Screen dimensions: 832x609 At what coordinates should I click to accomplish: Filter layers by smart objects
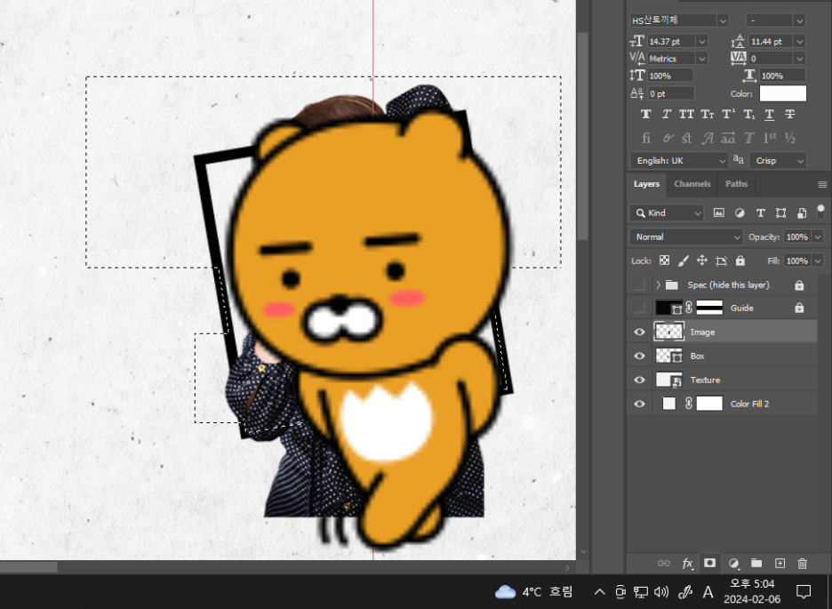(802, 212)
